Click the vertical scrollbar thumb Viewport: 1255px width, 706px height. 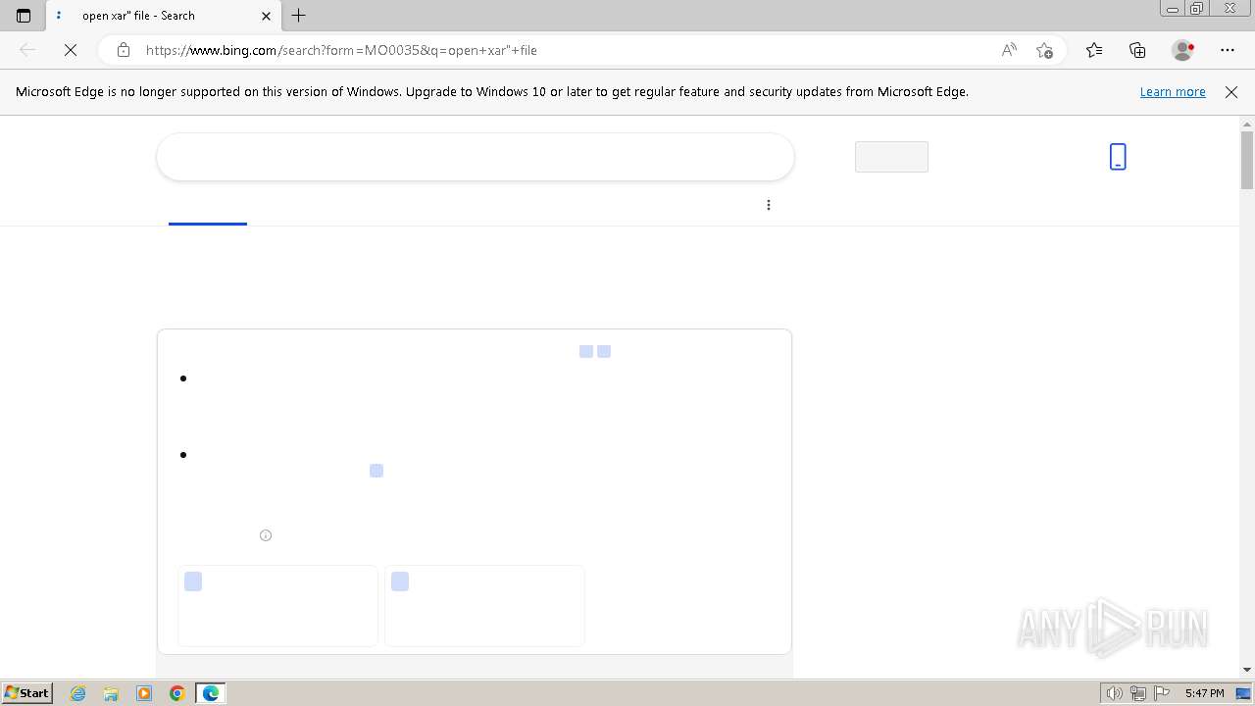(x=1247, y=160)
